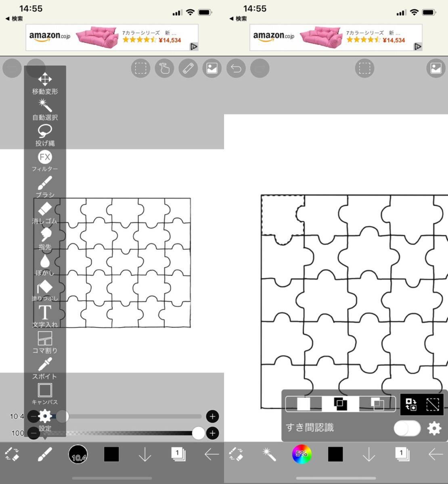Choose the 指先 smudge tool
Image resolution: width=448 pixels, height=484 pixels.
coord(45,239)
